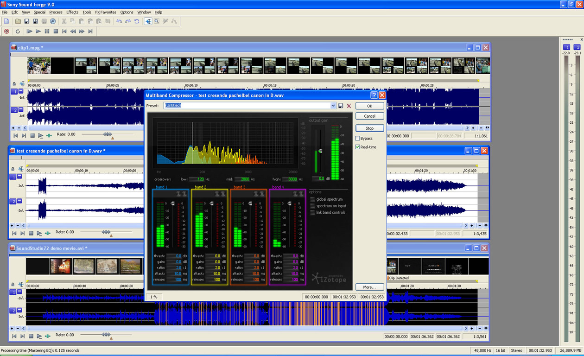The image size is (584, 356).
Task: Click Go to Start in main transport bar
Action: [64, 32]
